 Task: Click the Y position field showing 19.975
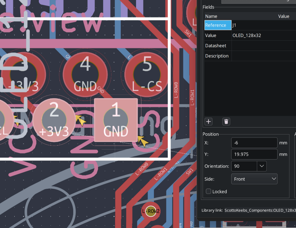coord(254,154)
